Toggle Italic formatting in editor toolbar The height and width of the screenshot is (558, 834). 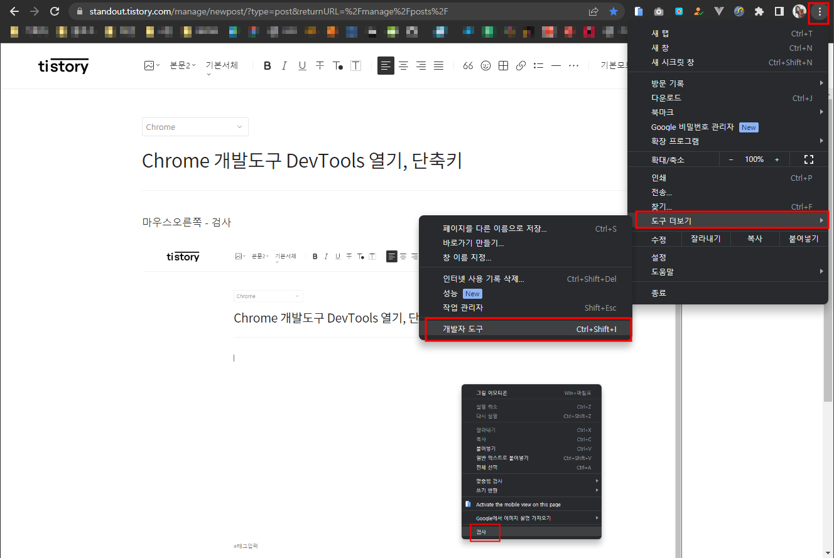tap(284, 65)
